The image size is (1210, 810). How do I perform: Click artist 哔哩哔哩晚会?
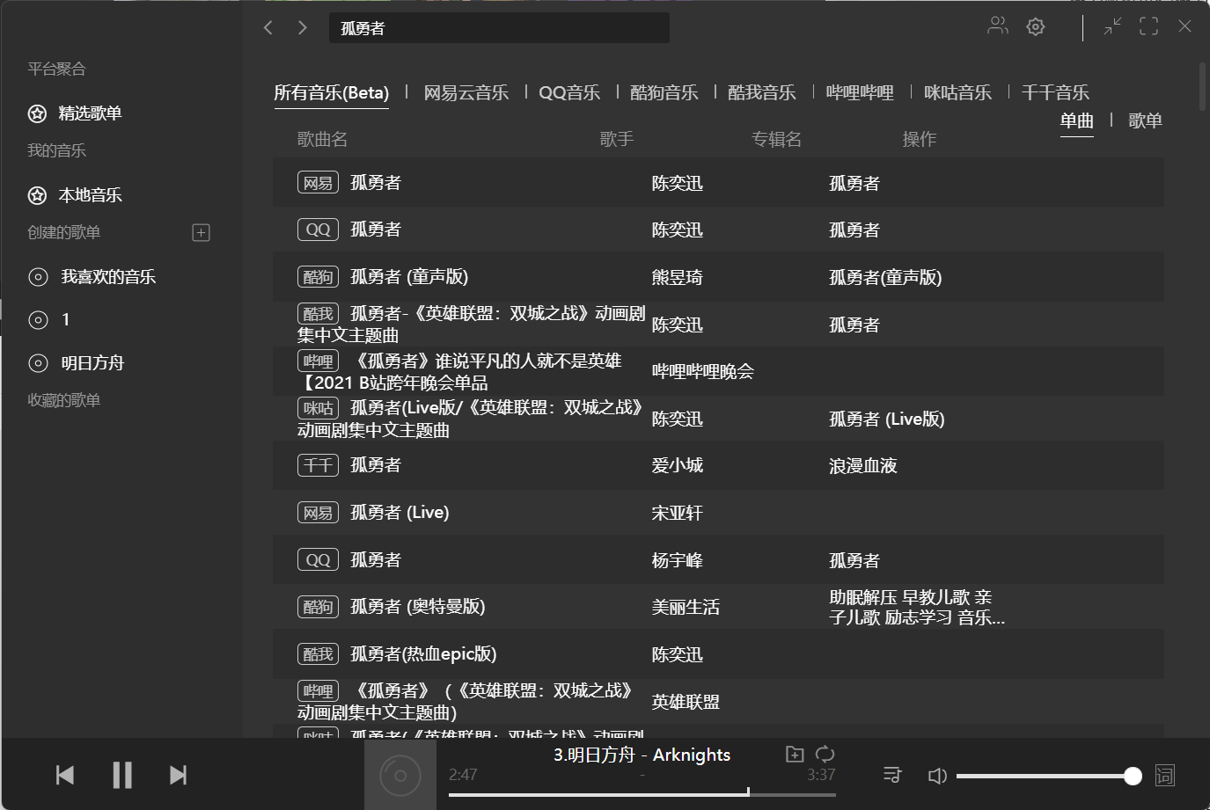[x=702, y=372]
